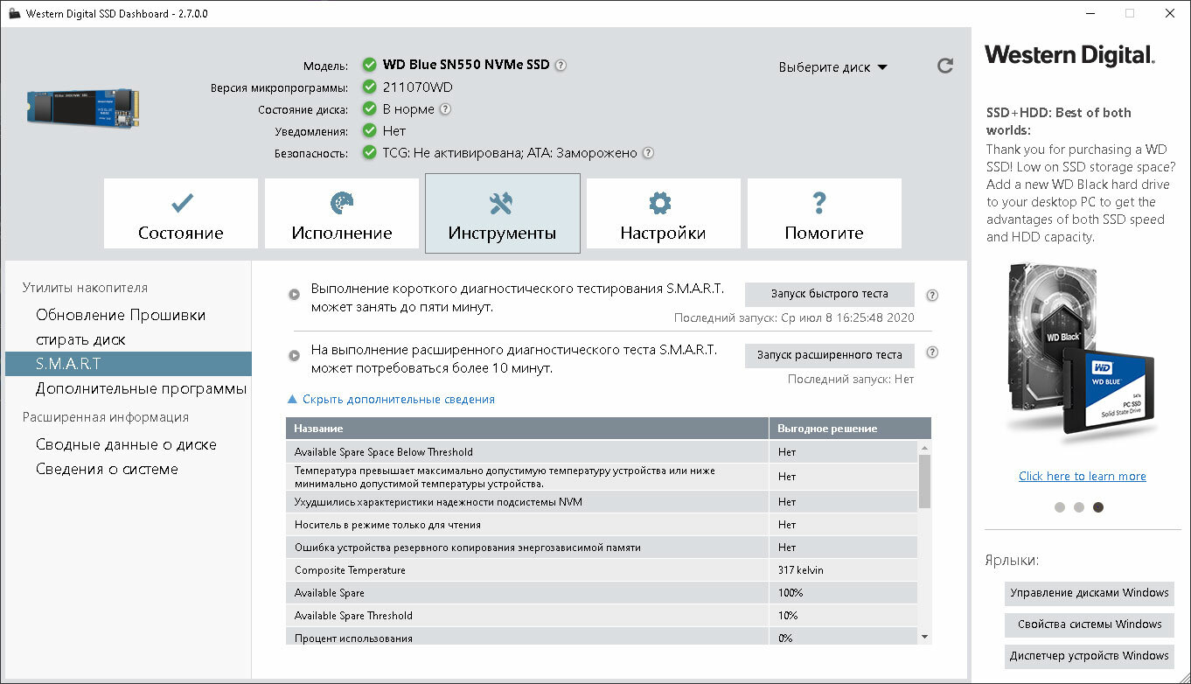Switch to the 'Состояние' tab
This screenshot has height=684, width=1191.
(181, 214)
